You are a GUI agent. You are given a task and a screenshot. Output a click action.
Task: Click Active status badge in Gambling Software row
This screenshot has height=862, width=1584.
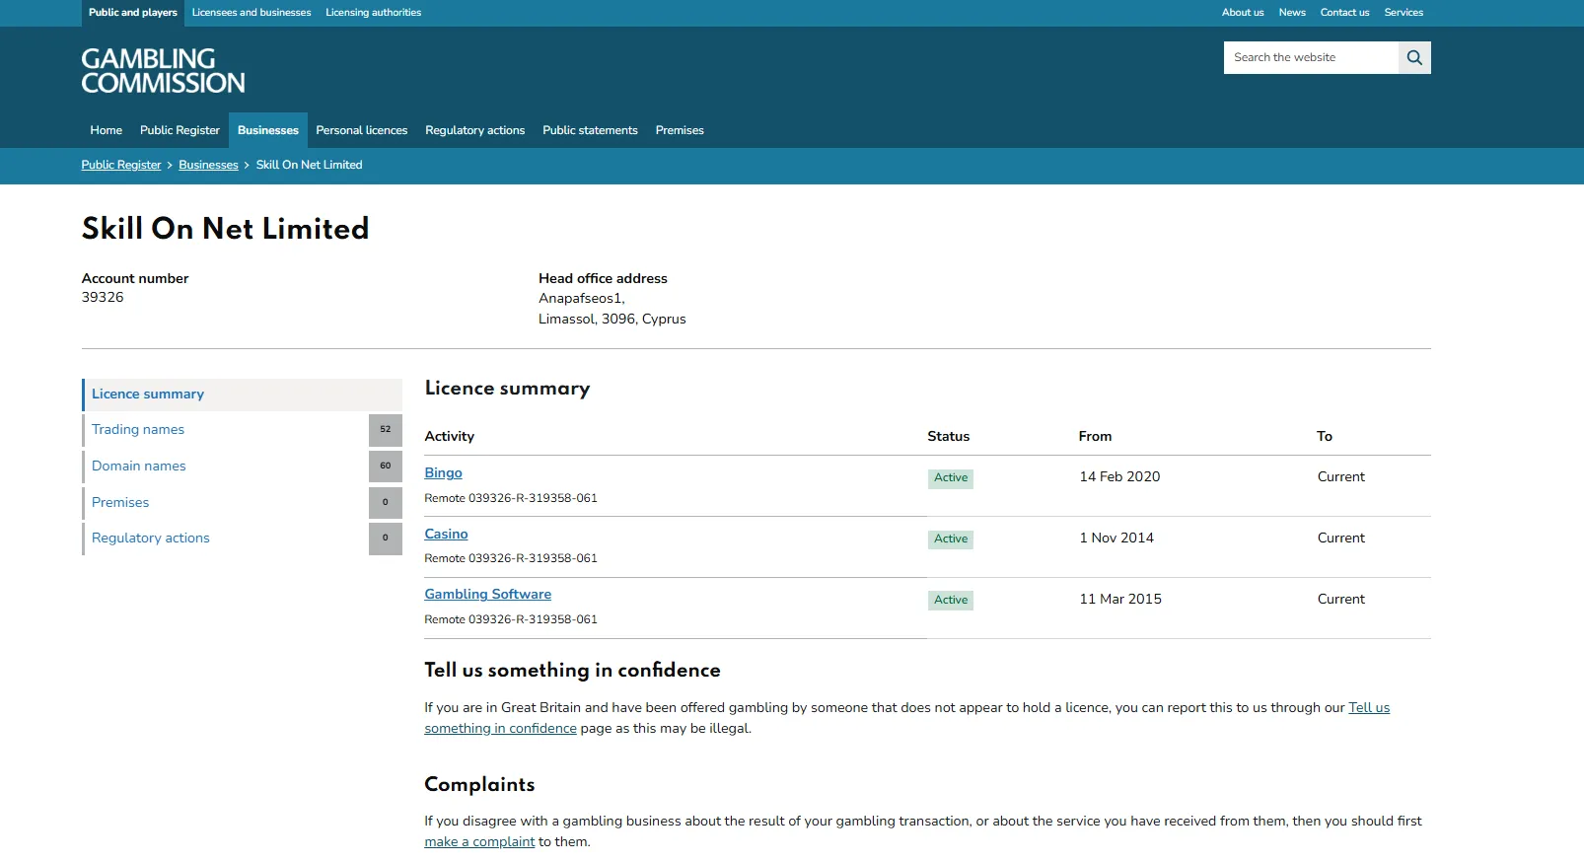click(951, 601)
